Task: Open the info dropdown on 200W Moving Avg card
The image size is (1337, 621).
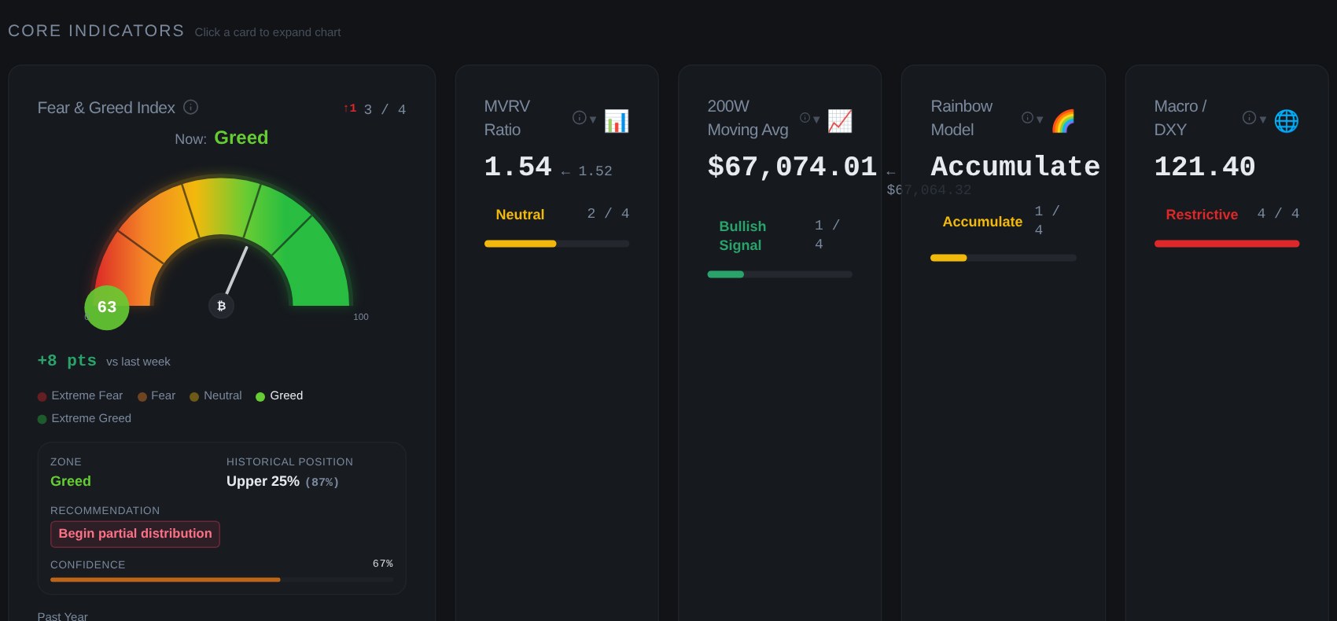Action: click(x=810, y=119)
